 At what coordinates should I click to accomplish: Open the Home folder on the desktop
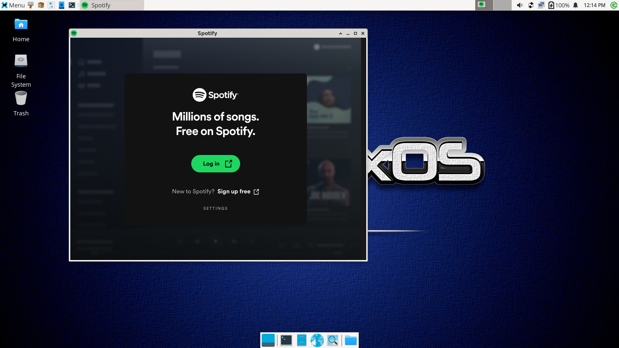pos(21,30)
